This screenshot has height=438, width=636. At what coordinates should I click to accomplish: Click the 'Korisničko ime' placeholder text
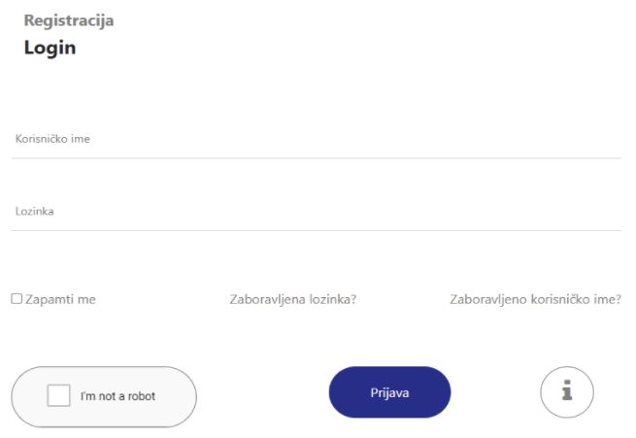(52, 139)
